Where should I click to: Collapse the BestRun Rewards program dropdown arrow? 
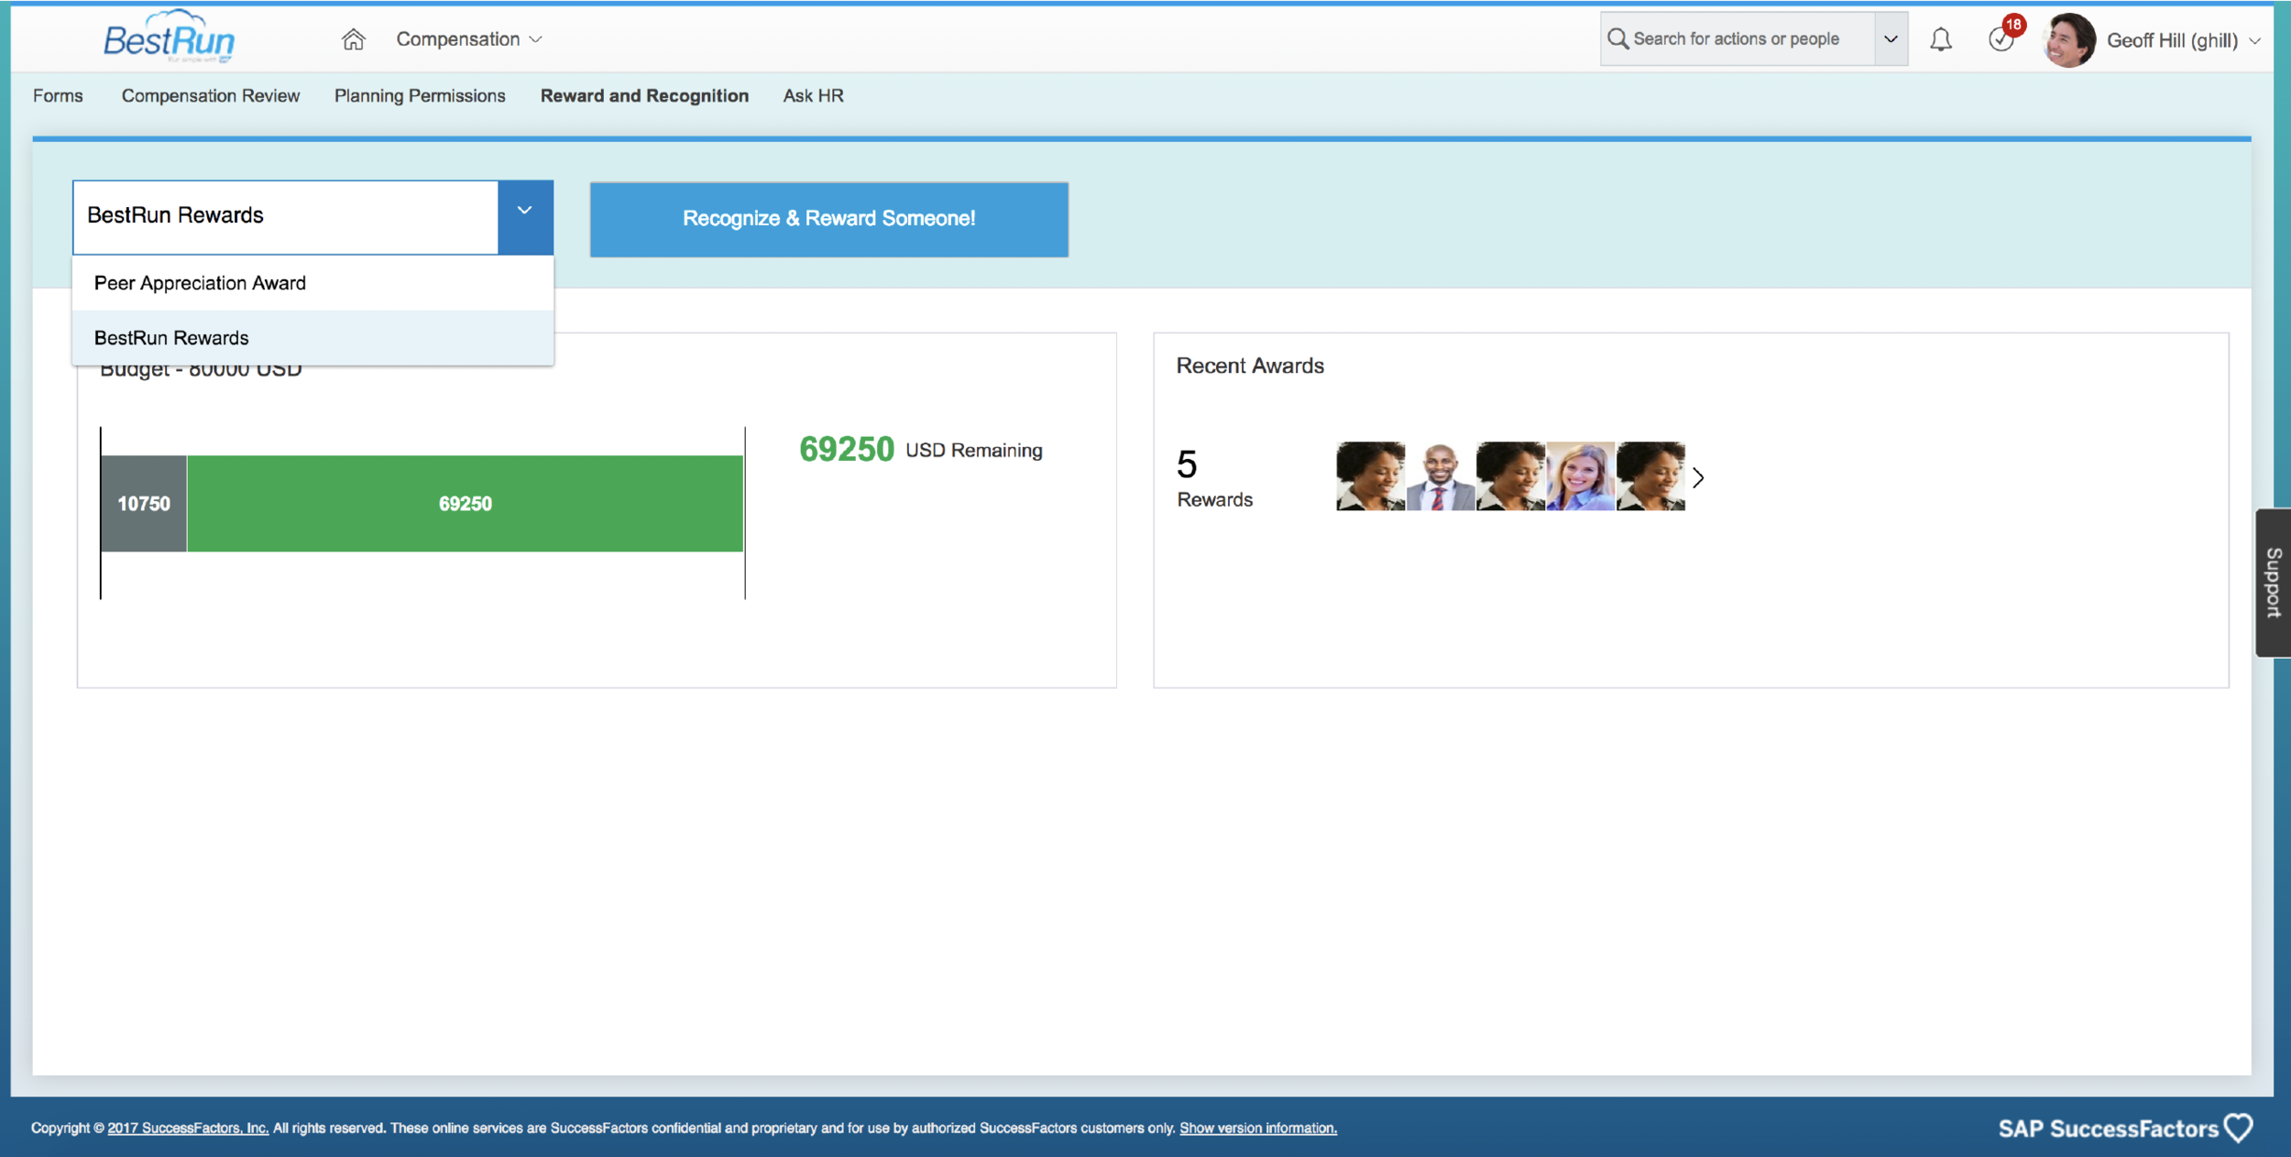coord(525,217)
